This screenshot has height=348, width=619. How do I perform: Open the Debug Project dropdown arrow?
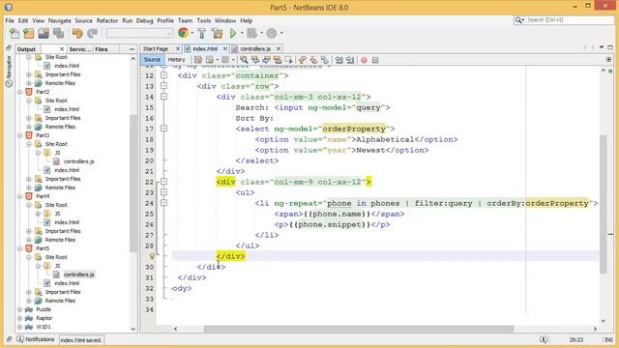pyautogui.click(x=261, y=34)
